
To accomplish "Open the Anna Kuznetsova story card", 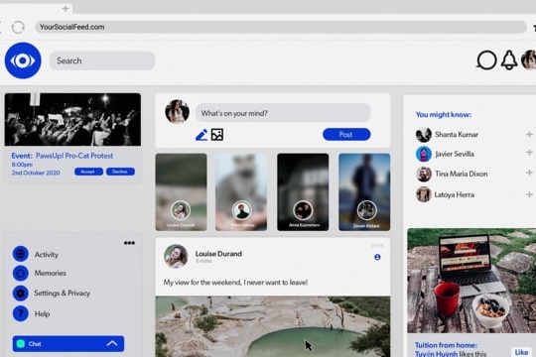I will pyautogui.click(x=303, y=192).
